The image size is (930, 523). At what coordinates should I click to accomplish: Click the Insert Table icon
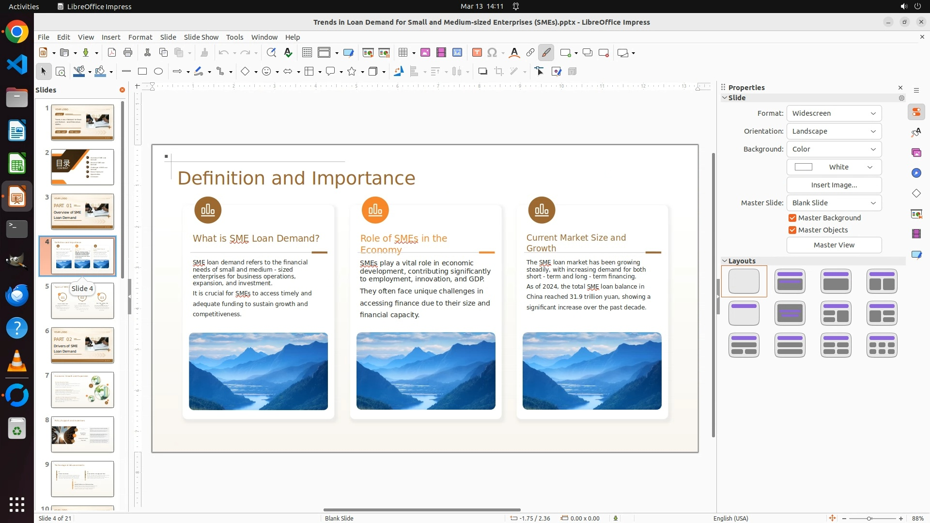coord(403,53)
